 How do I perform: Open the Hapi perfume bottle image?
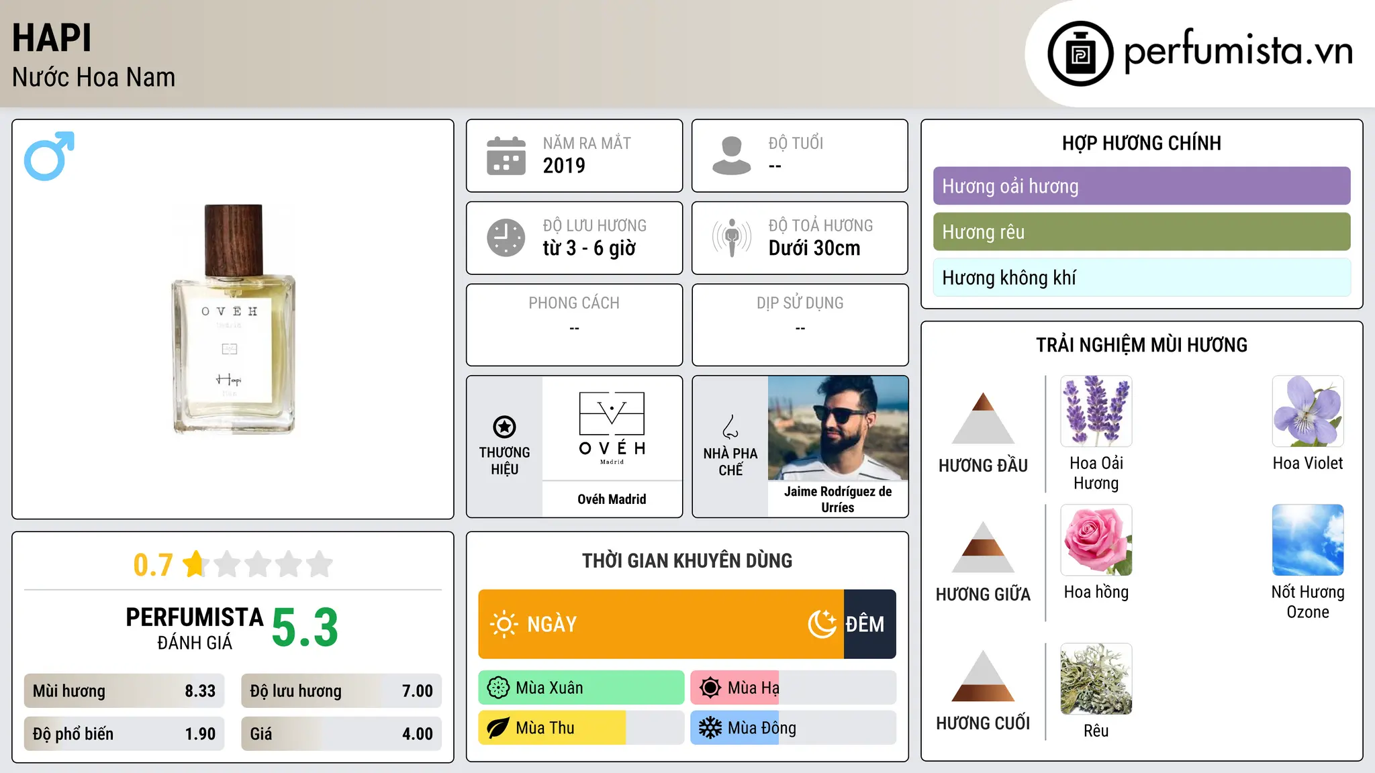233,319
